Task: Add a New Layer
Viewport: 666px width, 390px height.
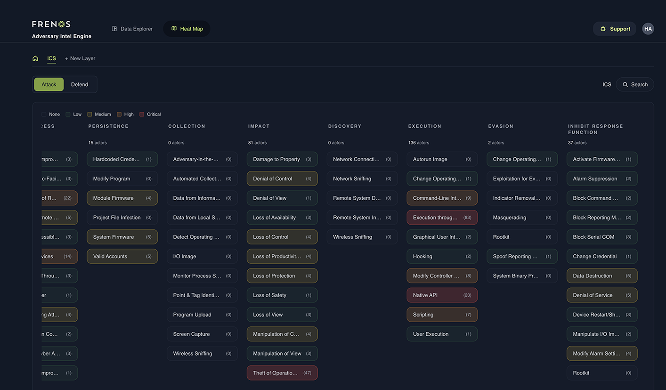Action: (x=80, y=58)
